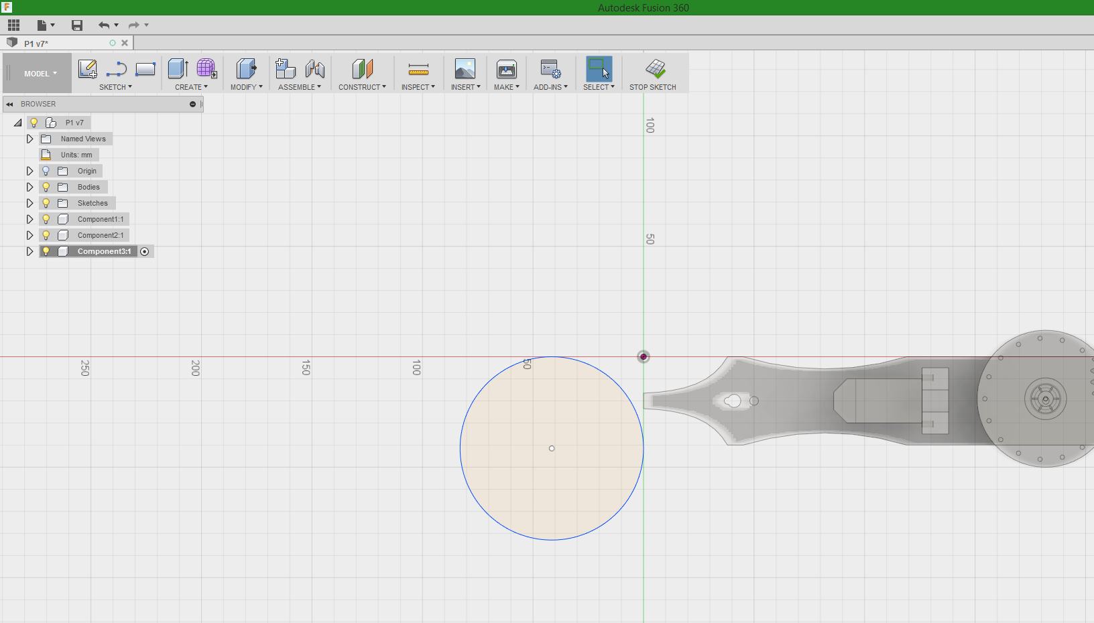Click the P1 v7 document cube icon
The image size is (1094, 623).
(11, 42)
